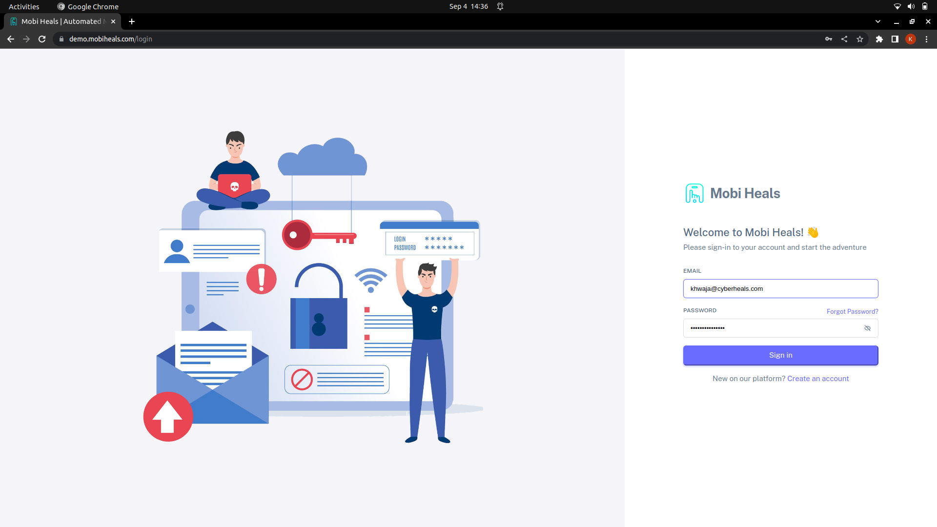Expand the tab search dropdown arrow
The height and width of the screenshot is (527, 937).
pos(878,21)
